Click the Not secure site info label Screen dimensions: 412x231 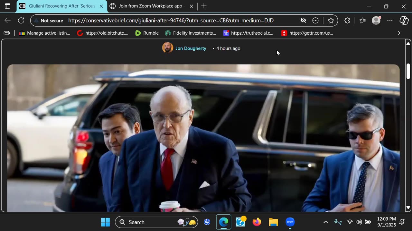click(x=49, y=21)
